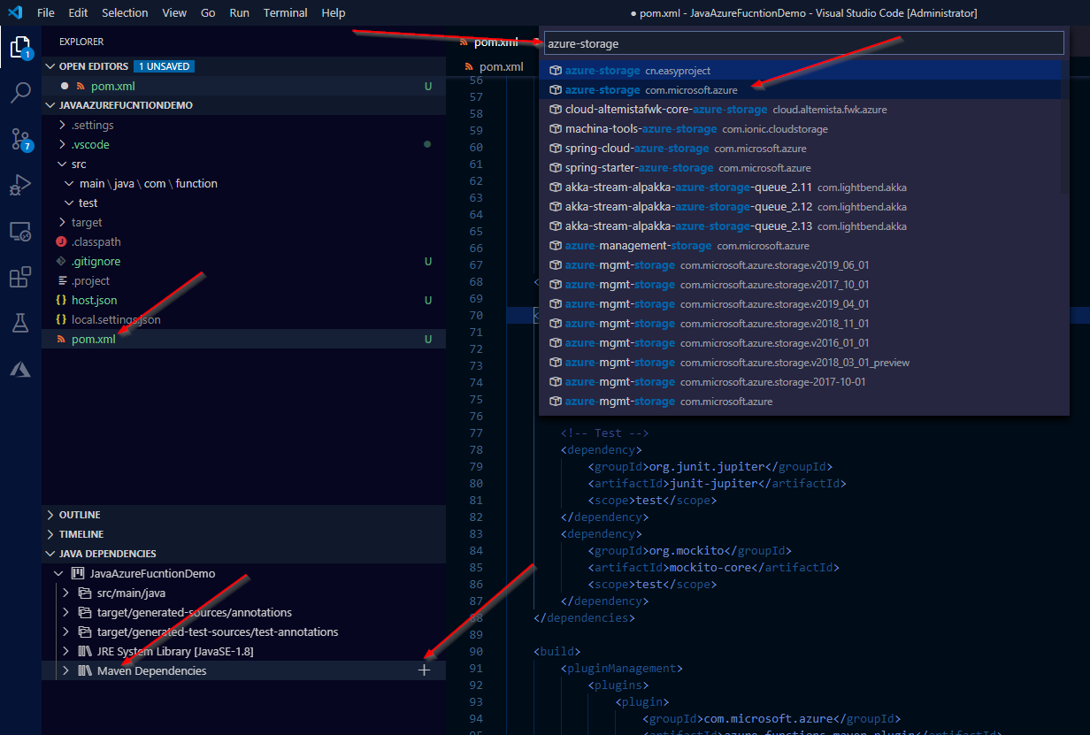Open the Run and Debug icon
Screen dimensions: 1090x735
tap(20, 185)
